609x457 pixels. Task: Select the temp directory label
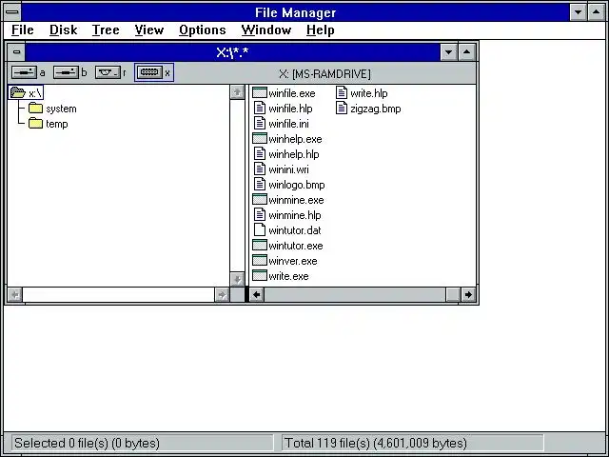click(57, 124)
